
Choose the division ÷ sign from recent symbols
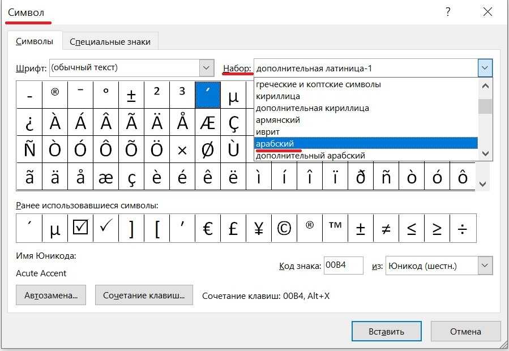(463, 228)
